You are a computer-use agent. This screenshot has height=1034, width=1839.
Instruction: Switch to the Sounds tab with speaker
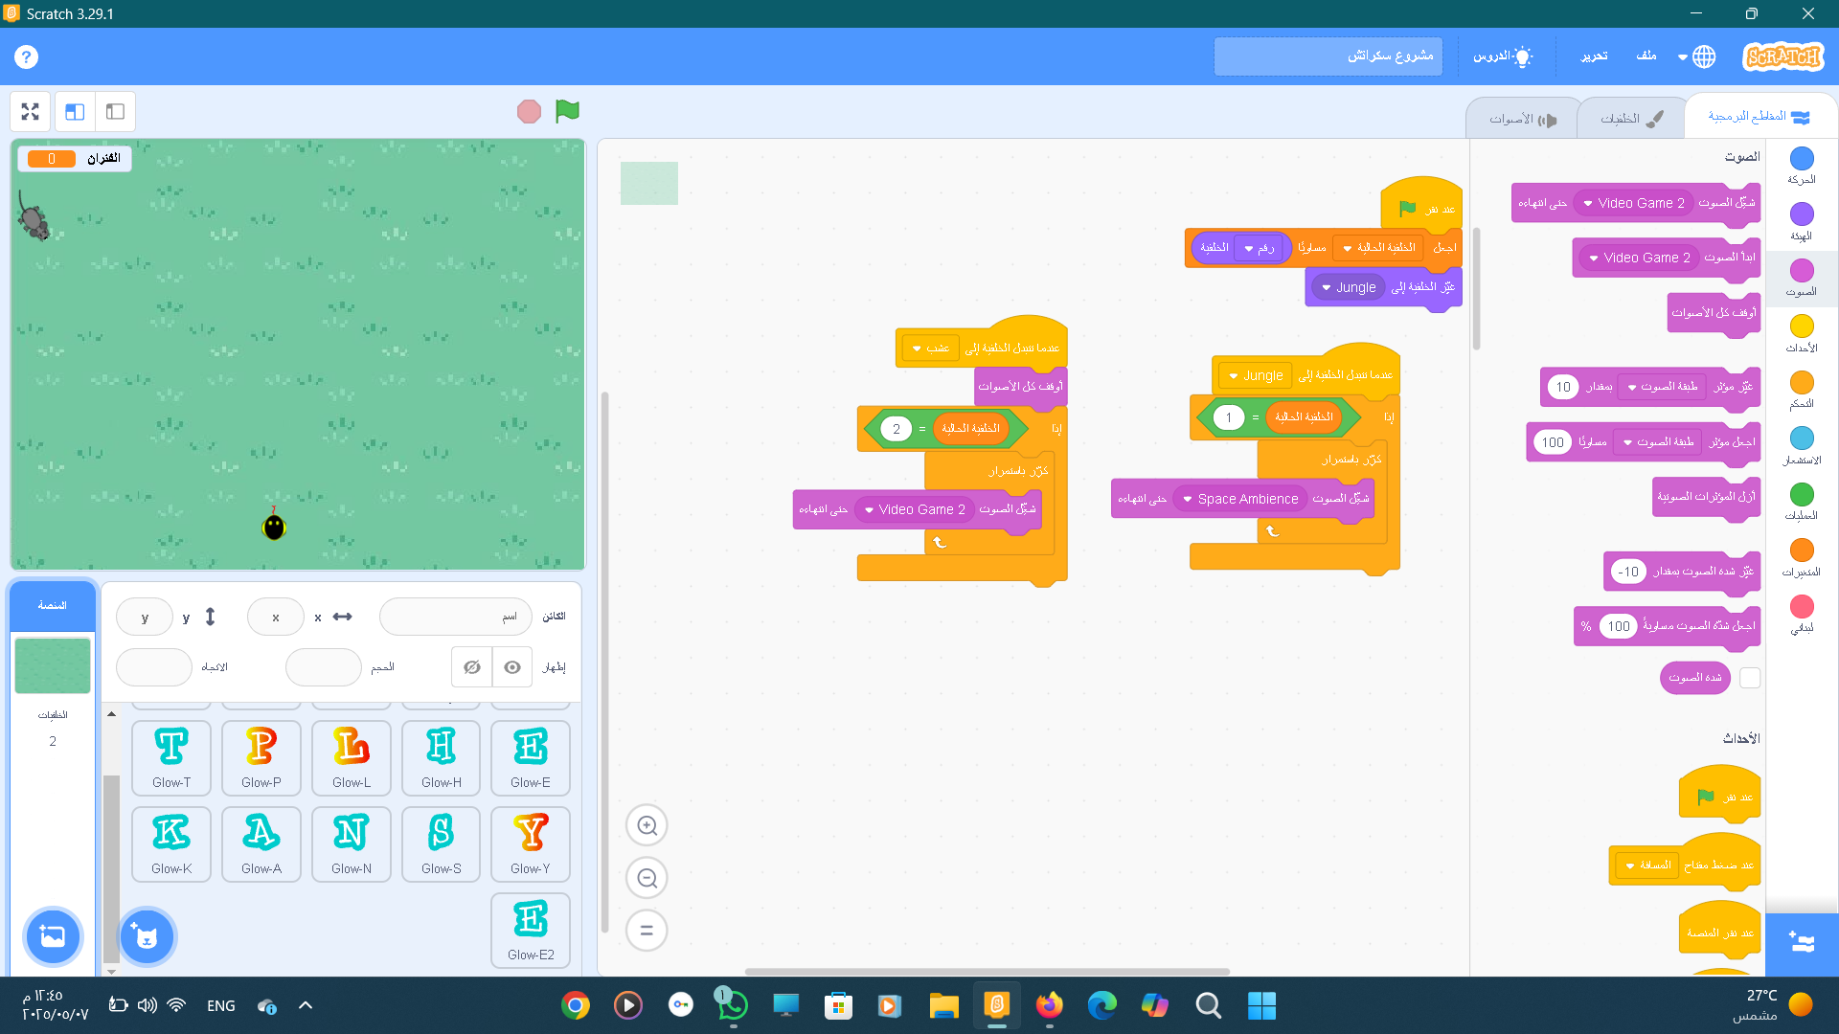(1522, 119)
